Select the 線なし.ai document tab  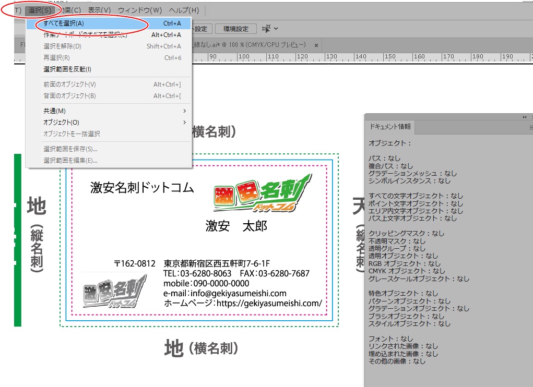250,45
